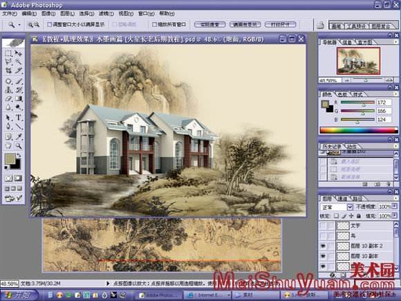
Task: Click the foreground color swatch in toolbox
Action: 10,159
